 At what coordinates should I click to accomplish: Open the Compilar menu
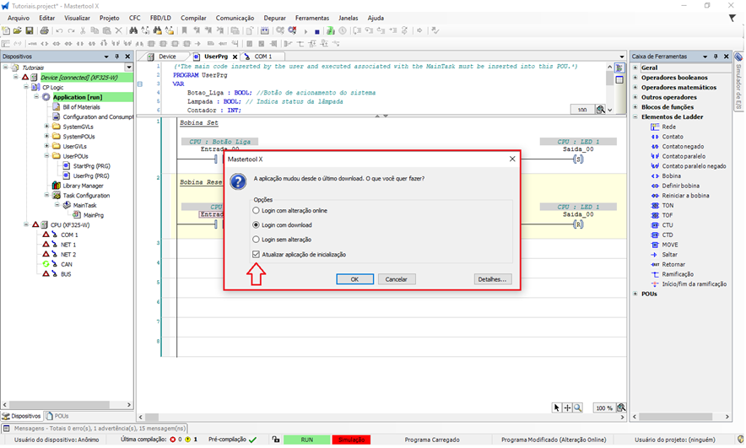coord(193,17)
